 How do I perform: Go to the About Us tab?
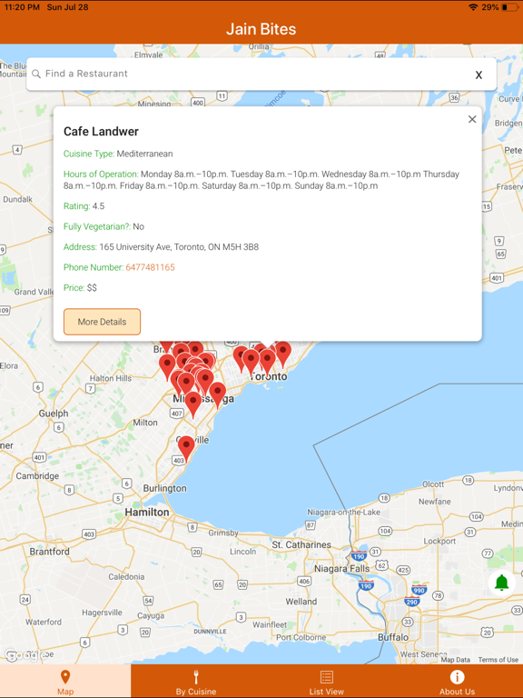[458, 681]
